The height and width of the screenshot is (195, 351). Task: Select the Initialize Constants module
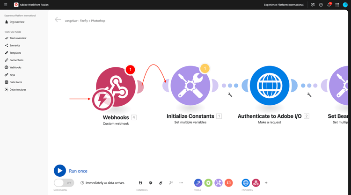[x=190, y=86]
